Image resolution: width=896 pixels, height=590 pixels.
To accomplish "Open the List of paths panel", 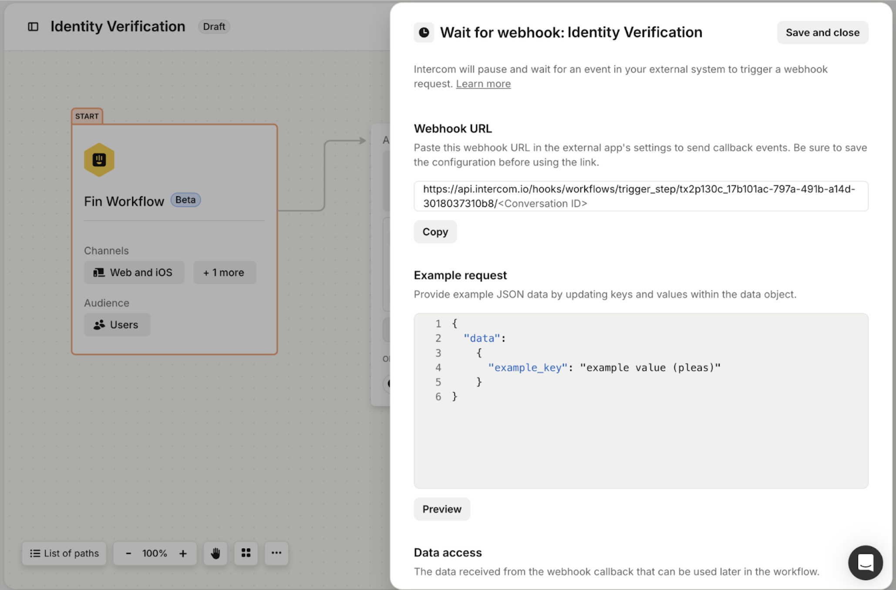I will pos(64,553).
